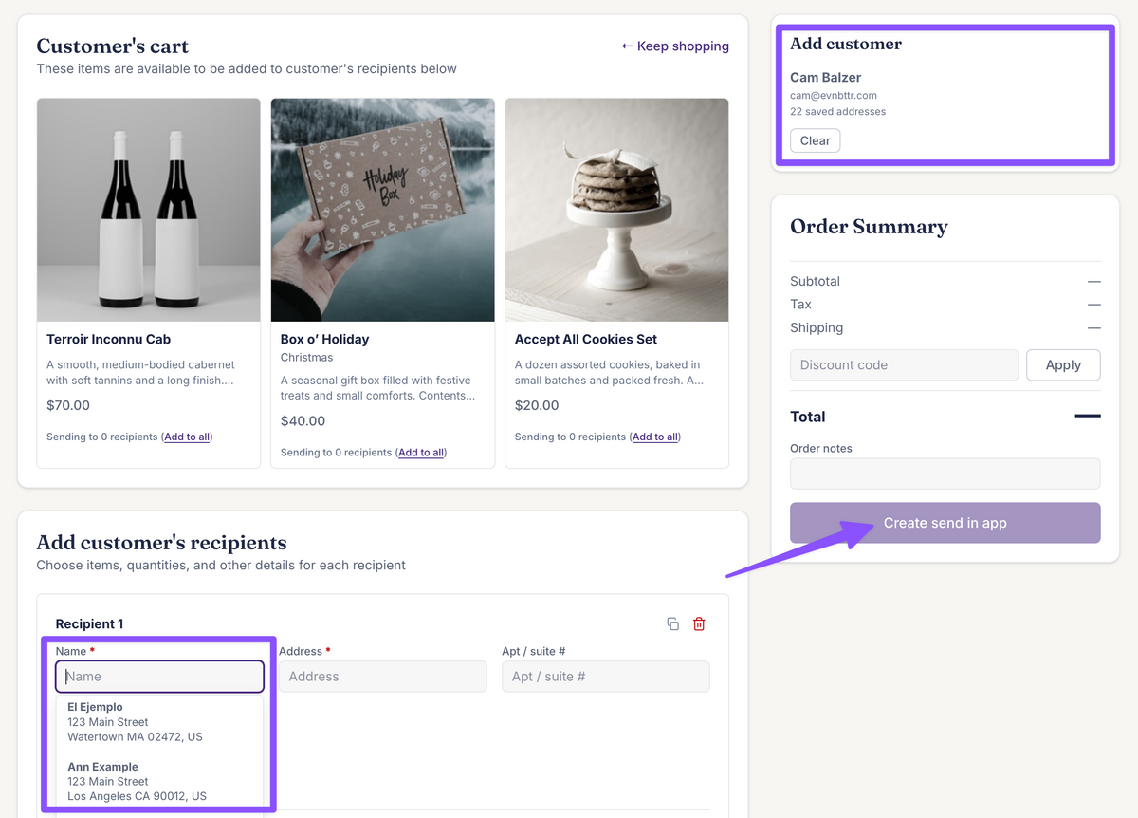Follow the Keep shopping link

[675, 46]
